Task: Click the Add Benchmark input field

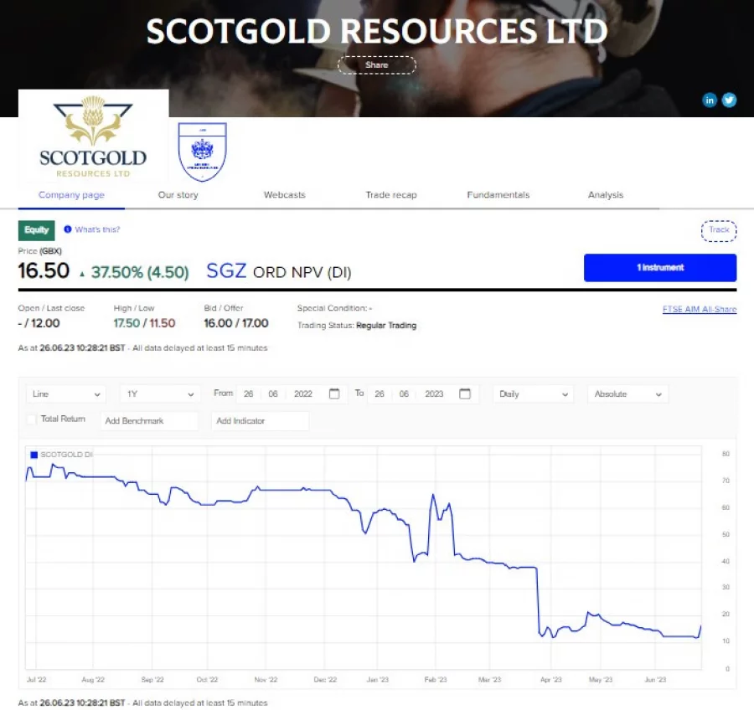Action: click(x=149, y=420)
